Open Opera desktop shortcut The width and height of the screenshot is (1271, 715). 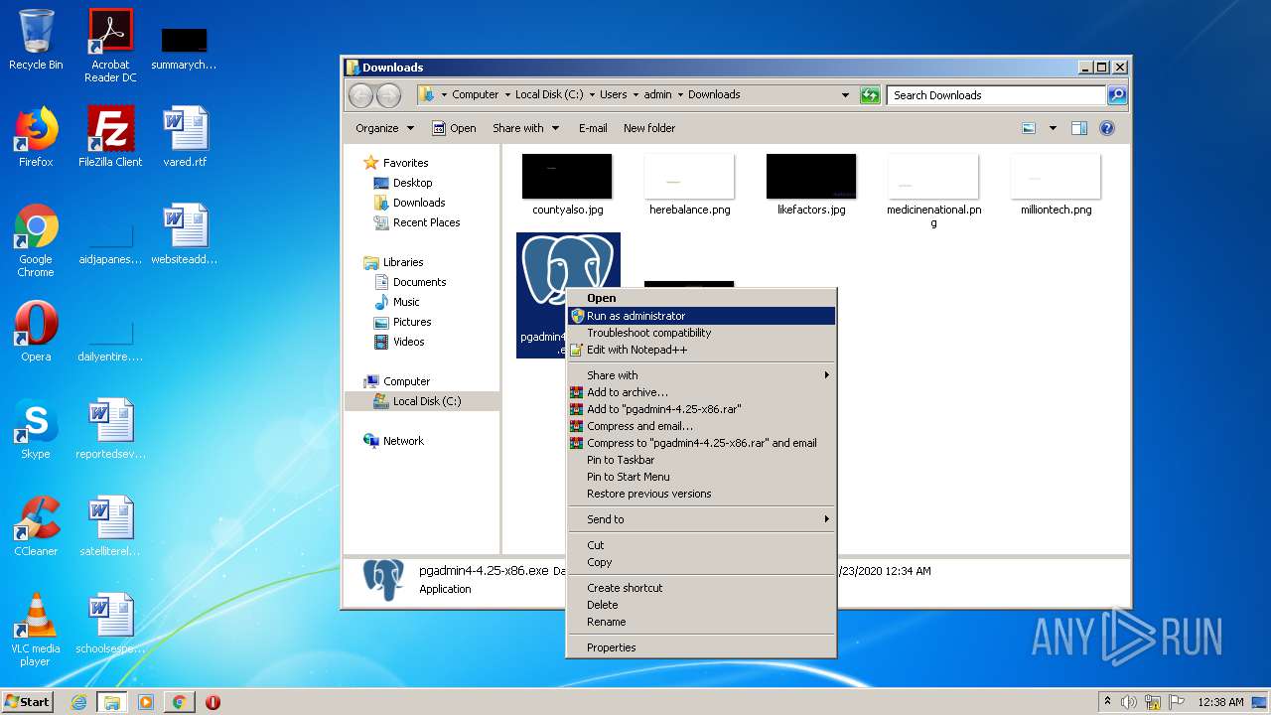[x=36, y=332]
